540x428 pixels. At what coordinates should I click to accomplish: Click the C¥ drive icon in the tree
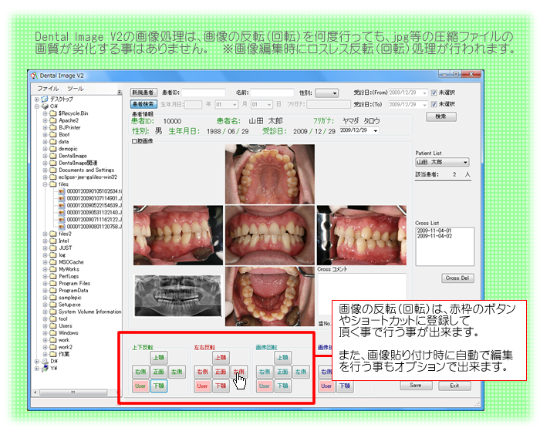[45, 106]
